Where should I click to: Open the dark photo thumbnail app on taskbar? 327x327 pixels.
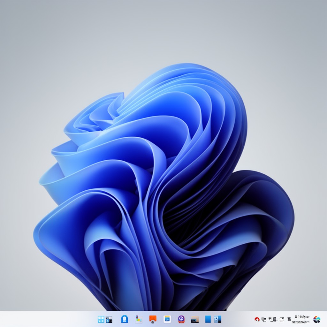pos(195,319)
